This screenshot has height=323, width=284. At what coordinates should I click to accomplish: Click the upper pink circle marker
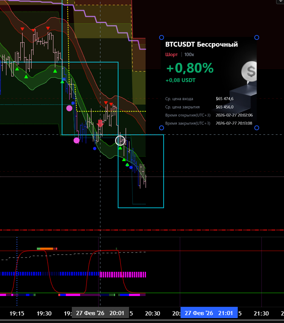(69, 108)
